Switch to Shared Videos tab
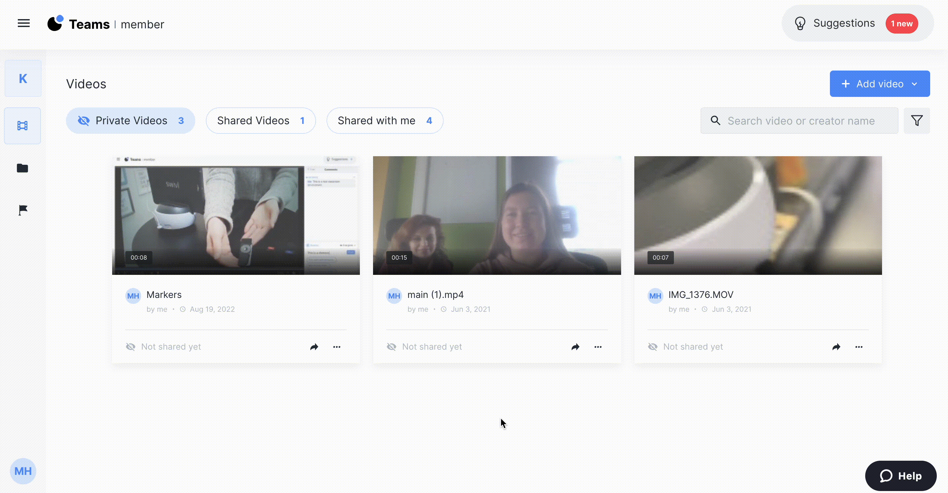The height and width of the screenshot is (493, 948). (x=261, y=121)
